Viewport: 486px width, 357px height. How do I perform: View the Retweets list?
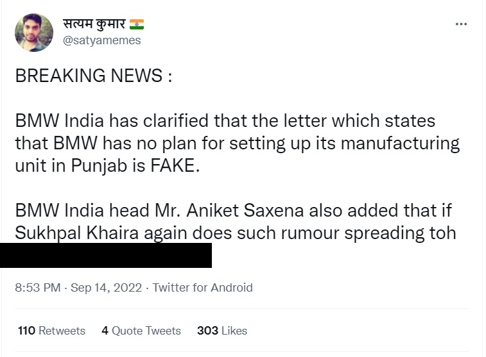[62, 331]
